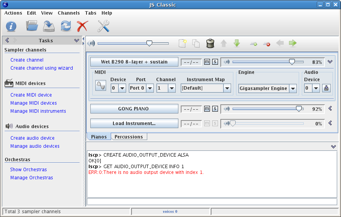The image size is (341, 217).
Task: Mute the Wet B290 channel
Action: [207, 62]
